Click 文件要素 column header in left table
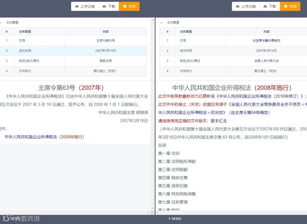 25,32
